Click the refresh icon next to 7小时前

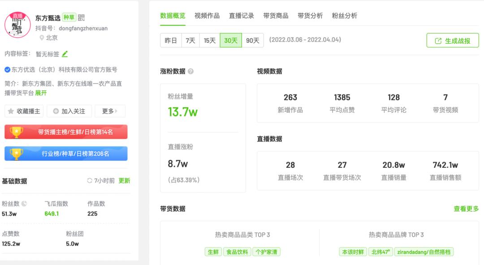pyautogui.click(x=90, y=180)
